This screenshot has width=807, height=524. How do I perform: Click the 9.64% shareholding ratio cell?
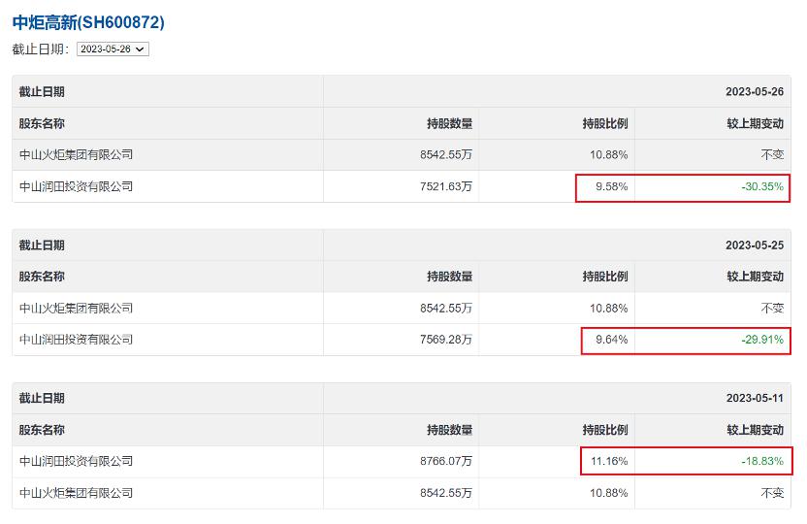[611, 340]
